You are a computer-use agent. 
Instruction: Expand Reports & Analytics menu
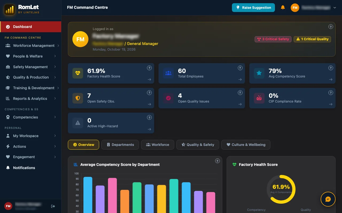point(31,99)
